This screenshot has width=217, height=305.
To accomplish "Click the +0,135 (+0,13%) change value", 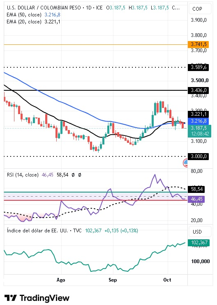I will (x=121, y=231).
